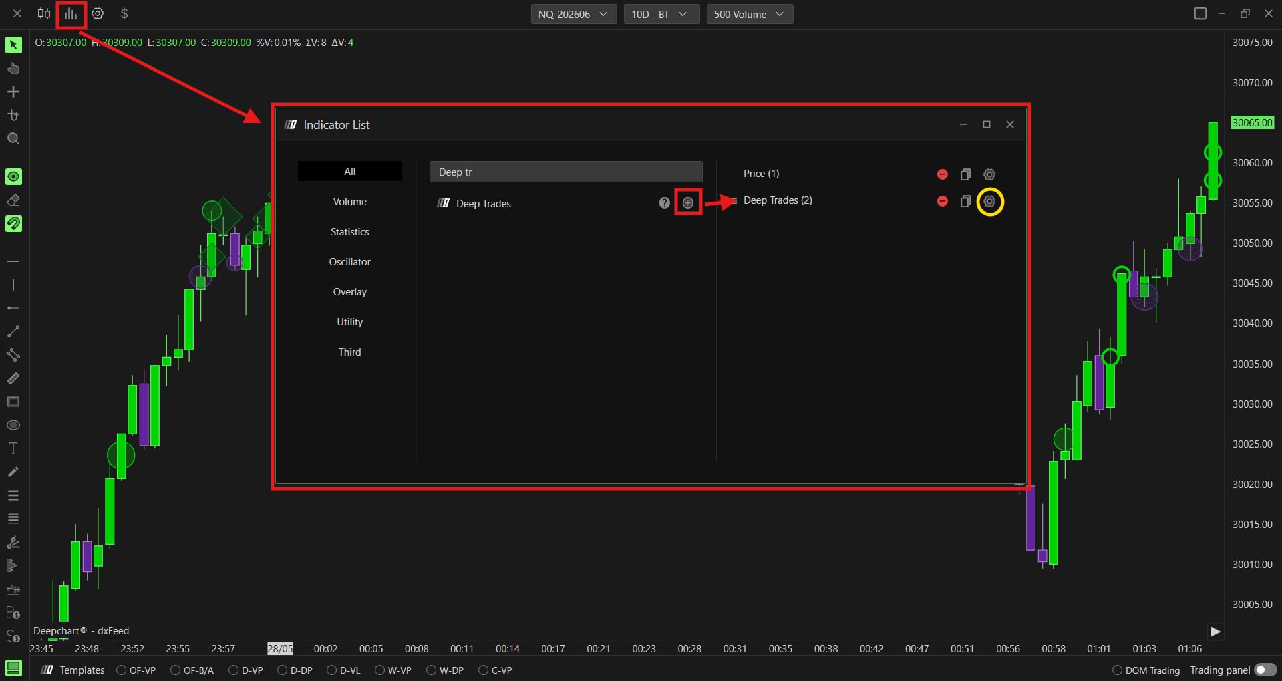The width and height of the screenshot is (1282, 681).
Task: Open help for Deep Trades indicator
Action: click(x=664, y=202)
